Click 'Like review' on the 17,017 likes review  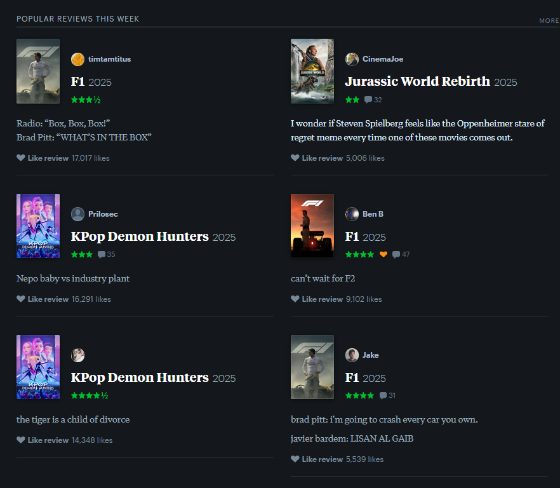click(48, 158)
